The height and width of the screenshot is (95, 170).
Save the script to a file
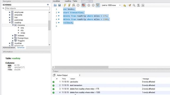click(x=59, y=5)
